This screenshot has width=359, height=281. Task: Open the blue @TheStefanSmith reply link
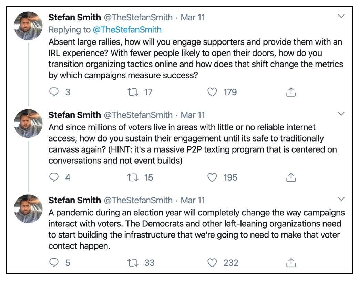pos(127,30)
